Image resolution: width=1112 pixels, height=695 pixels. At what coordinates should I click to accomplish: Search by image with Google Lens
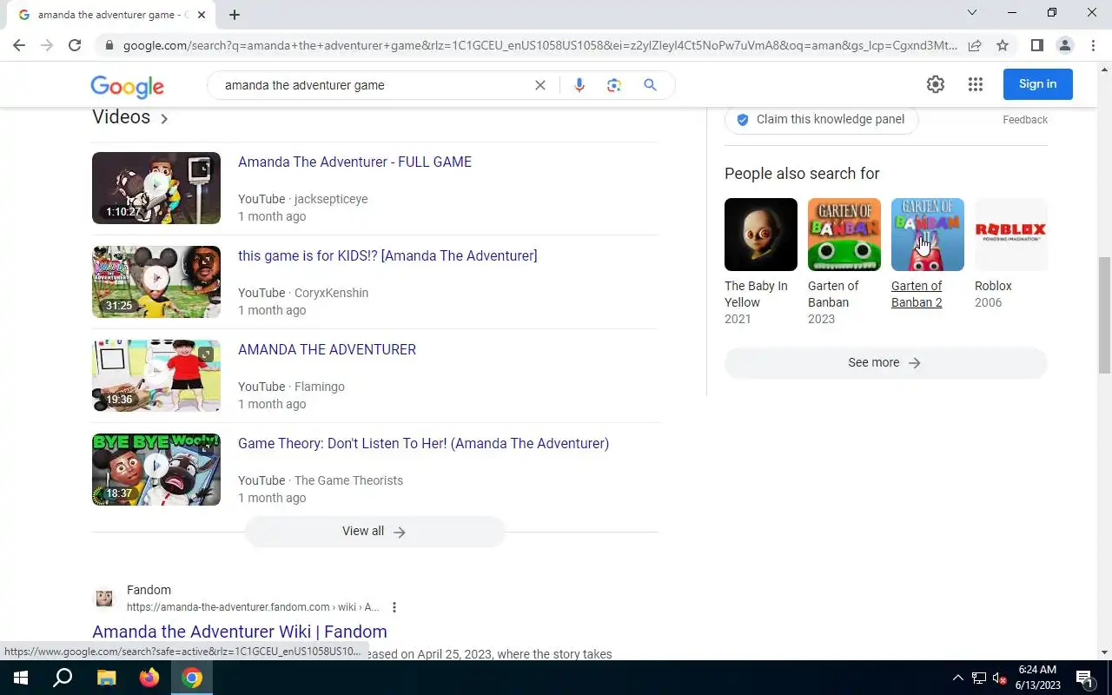tap(614, 85)
